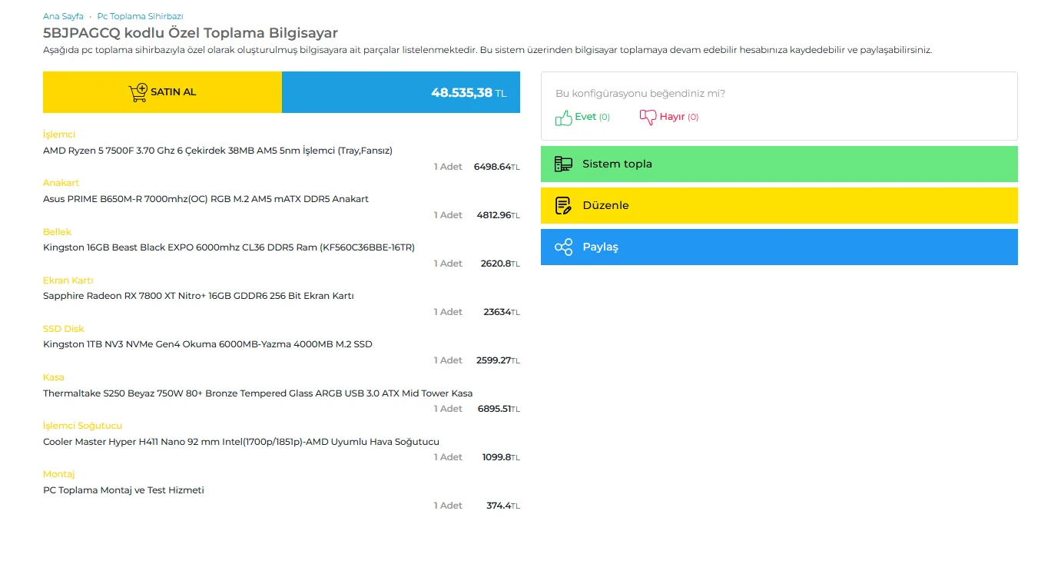1051x564 pixels.
Task: Select the Kasa category label
Action: click(54, 377)
